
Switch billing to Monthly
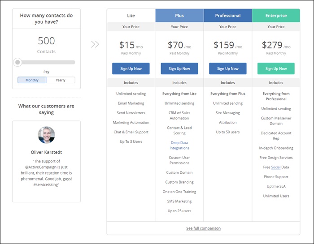tap(32, 80)
